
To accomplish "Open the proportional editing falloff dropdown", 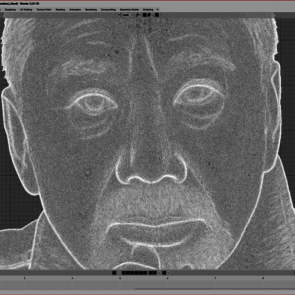I will (x=162, y=15).
